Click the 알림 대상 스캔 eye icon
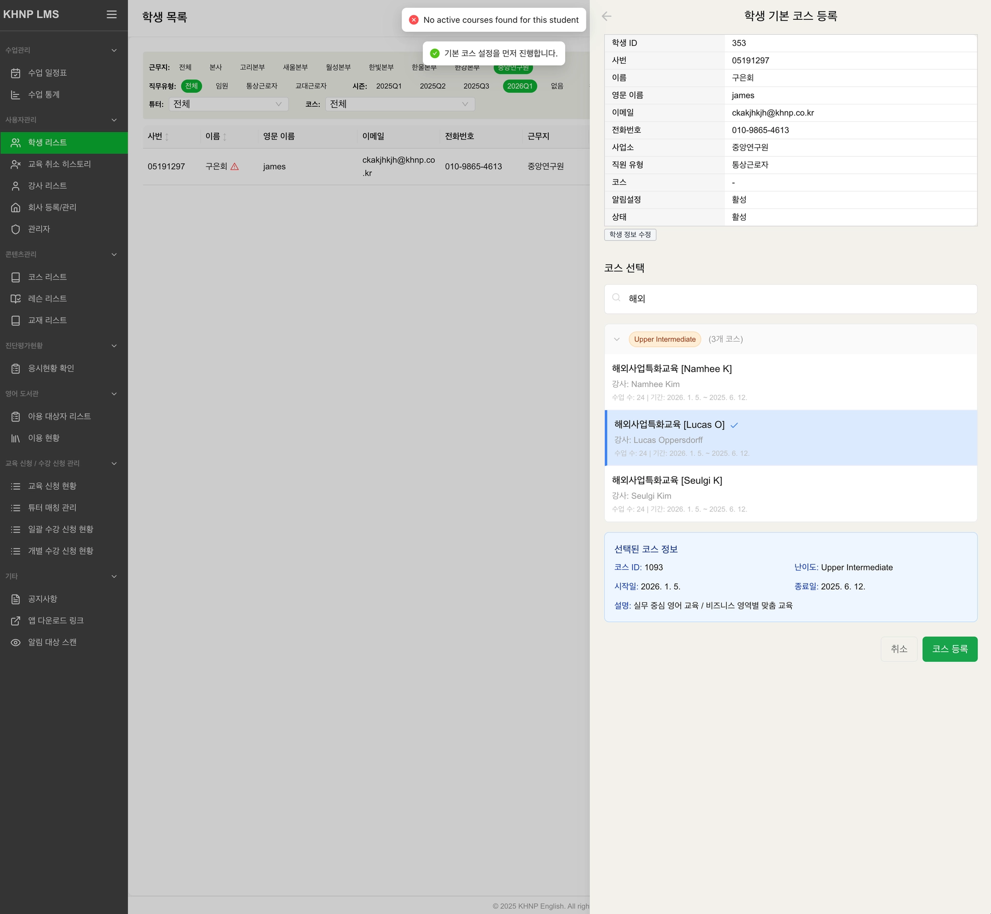 pyautogui.click(x=16, y=643)
